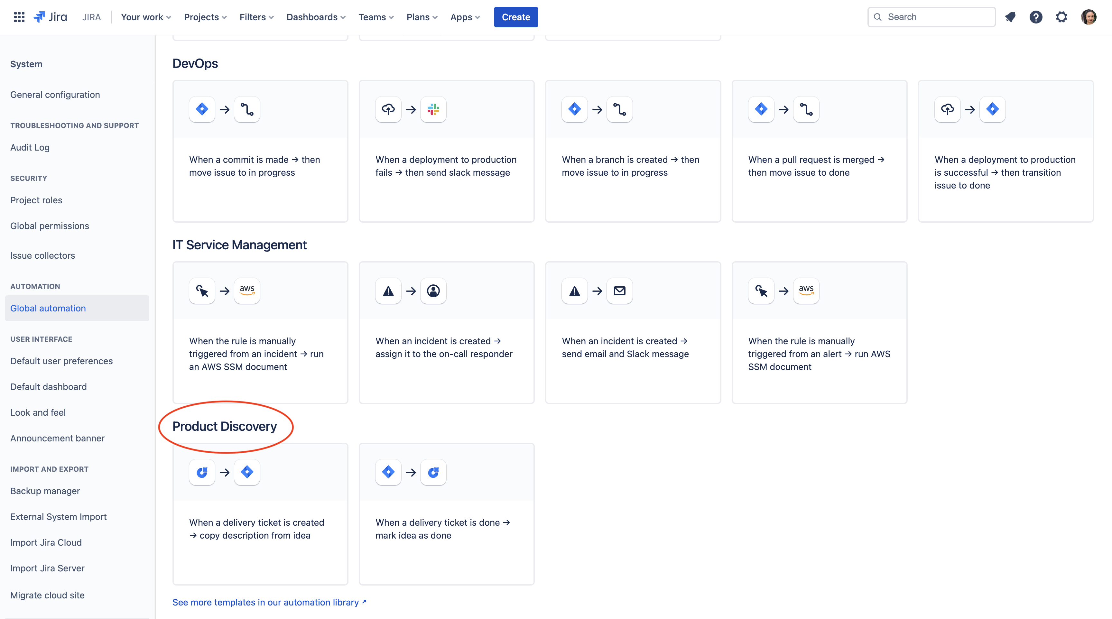Click the incident alert icon in the email template
The height and width of the screenshot is (619, 1112).
(x=574, y=291)
